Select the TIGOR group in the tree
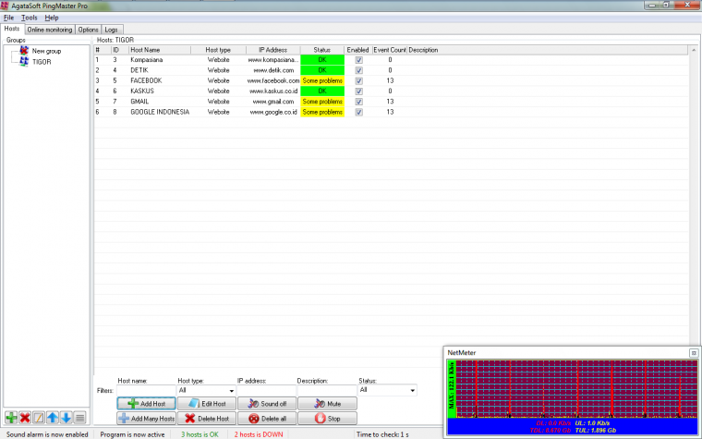Image resolution: width=702 pixels, height=439 pixels. pos(42,62)
